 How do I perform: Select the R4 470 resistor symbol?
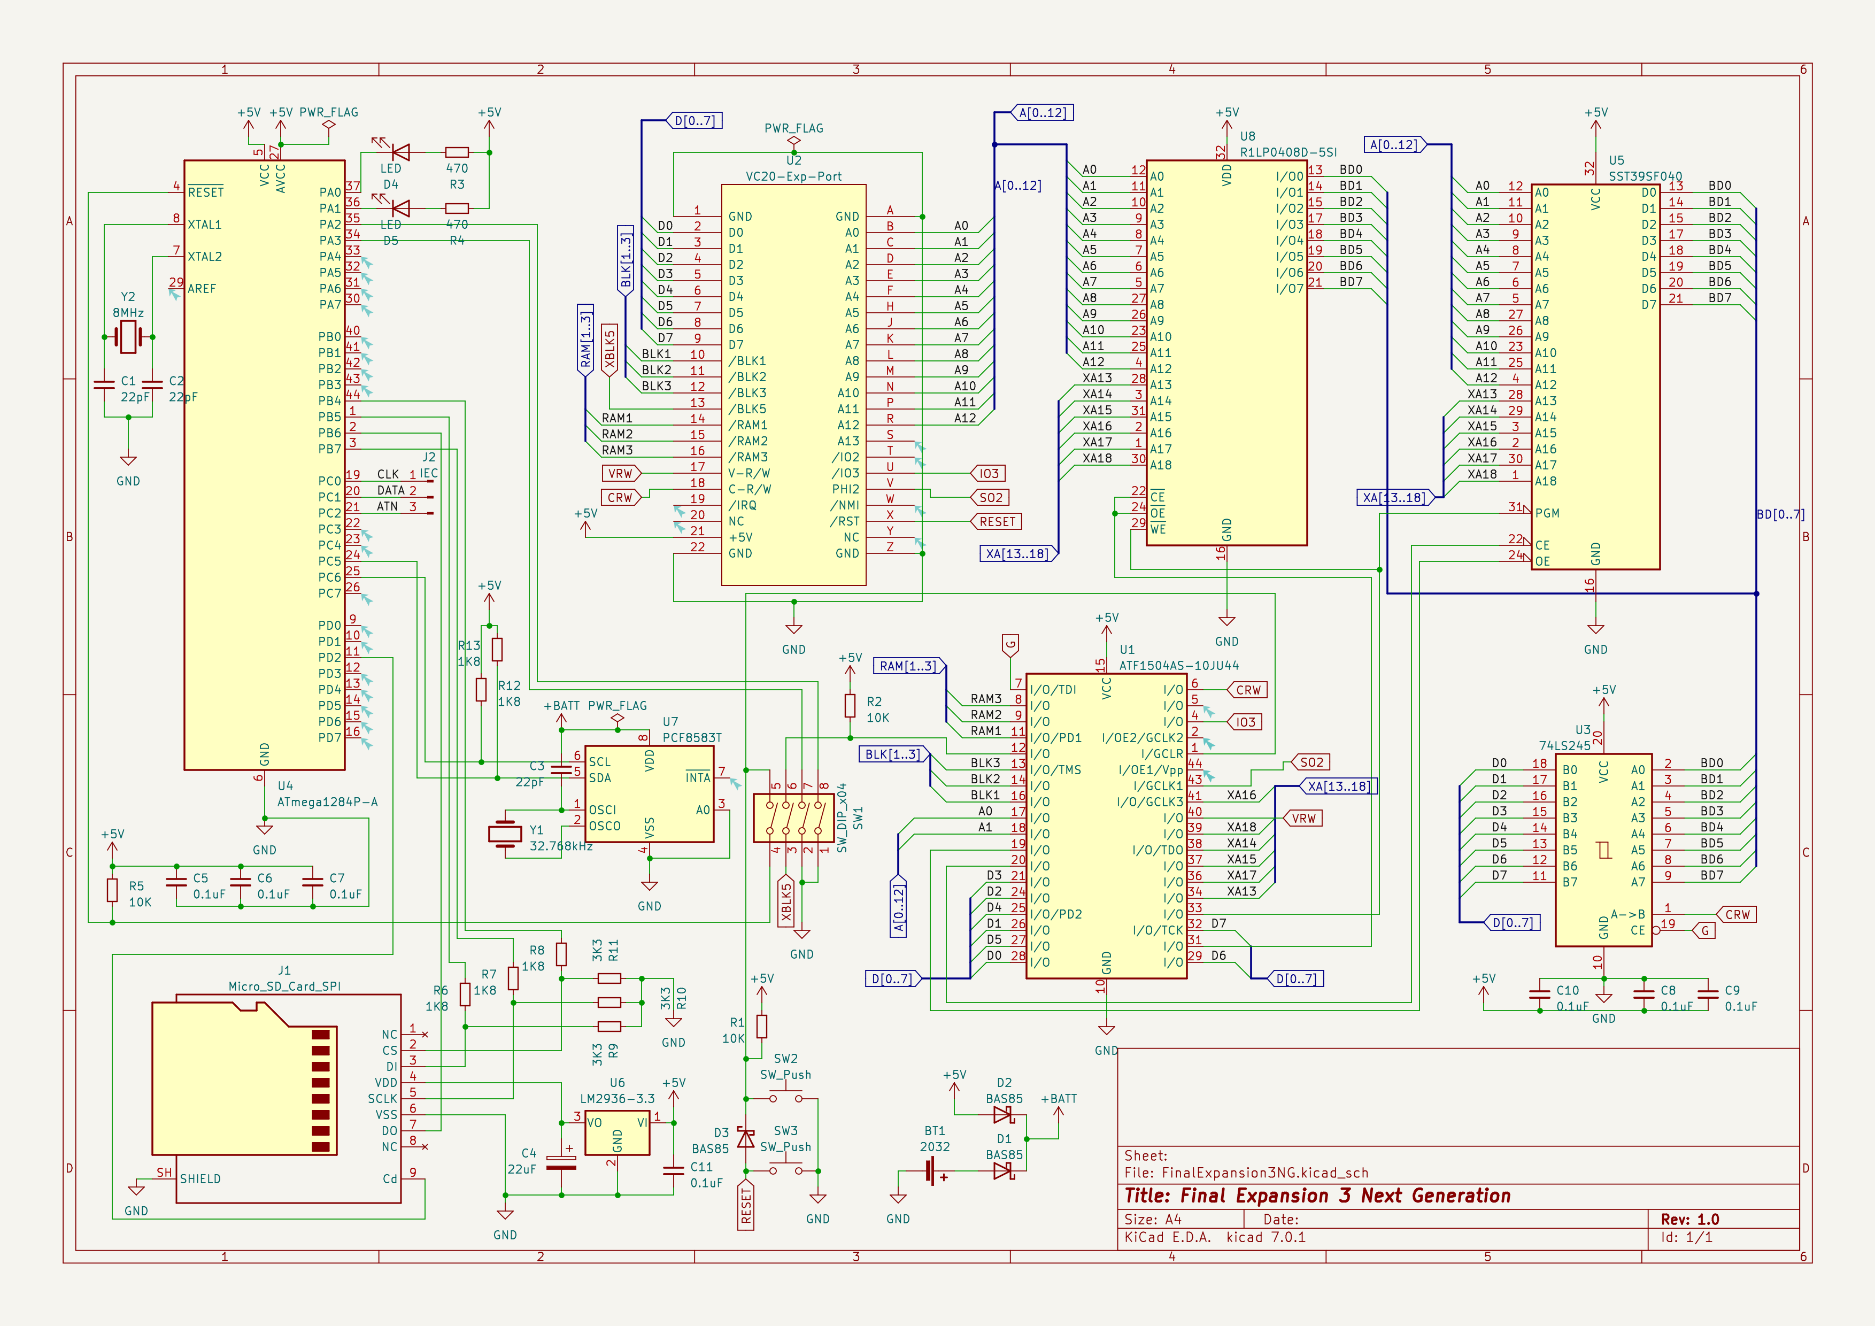pyautogui.click(x=457, y=208)
